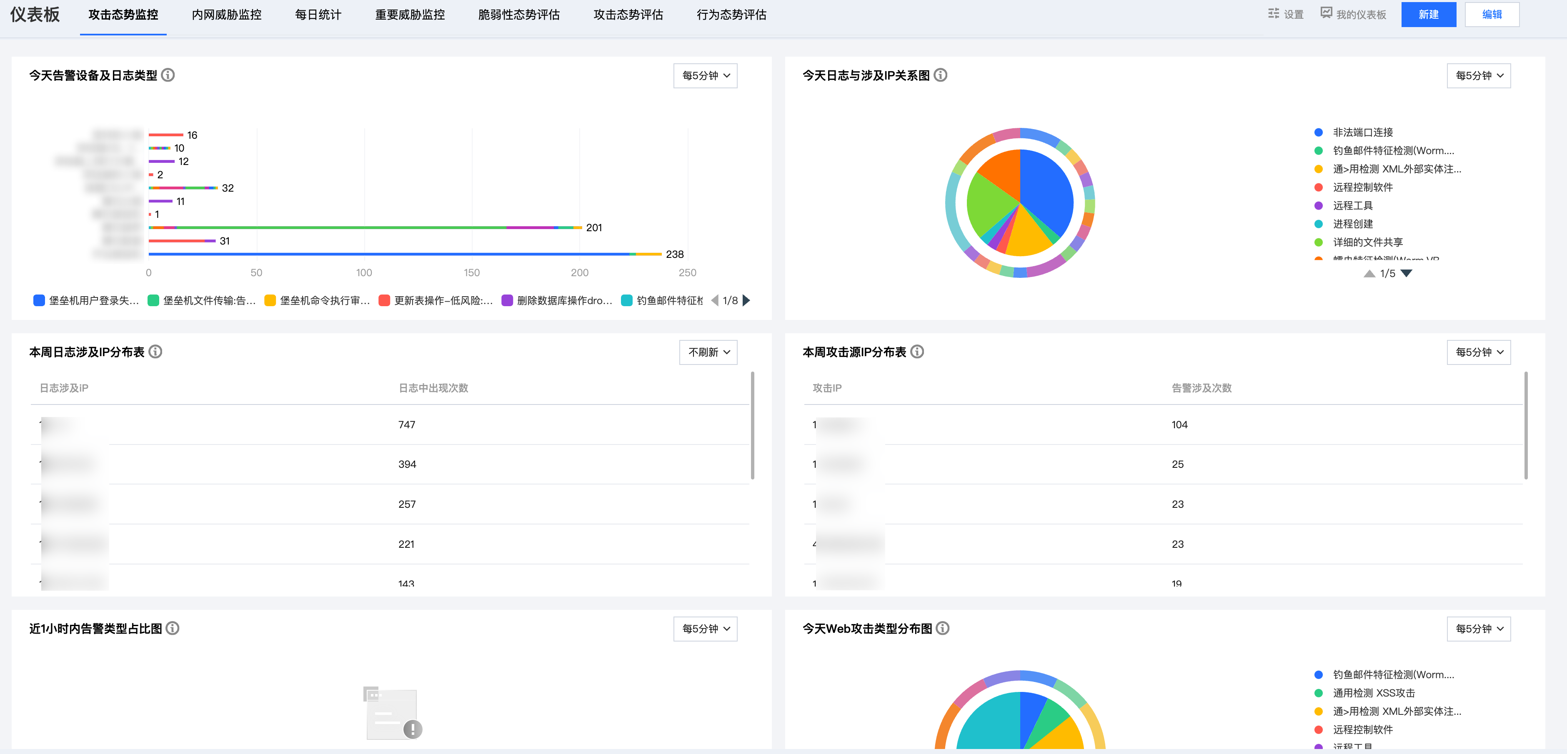This screenshot has height=754, width=1567.
Task: Open the 设置 settings icon
Action: (x=1273, y=14)
